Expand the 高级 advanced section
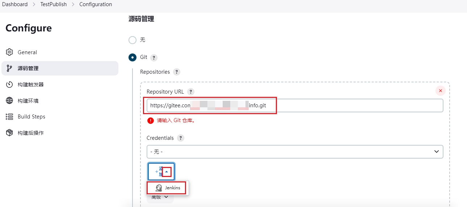 tap(160, 197)
